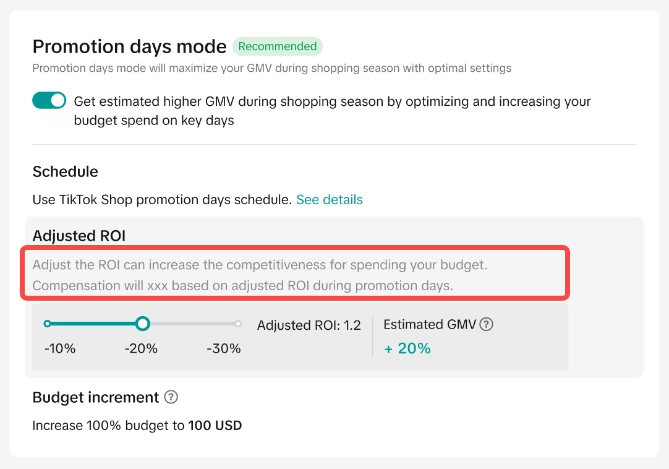Click the -20% label under the slider

click(141, 348)
